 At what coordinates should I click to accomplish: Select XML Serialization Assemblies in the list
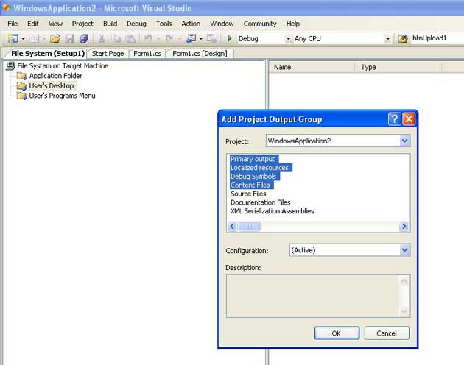coord(273,211)
